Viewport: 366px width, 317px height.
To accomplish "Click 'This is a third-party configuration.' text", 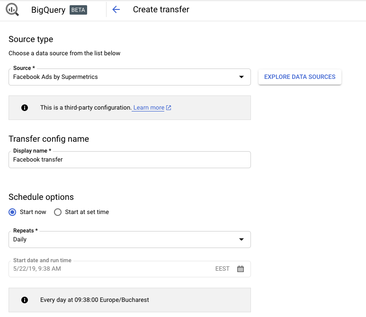I will [x=86, y=108].
